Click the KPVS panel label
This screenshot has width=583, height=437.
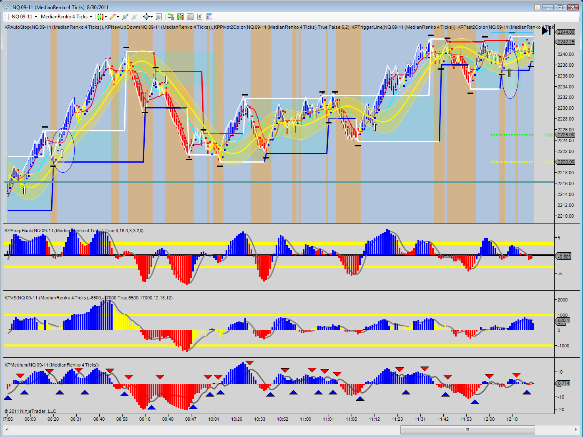(x=88, y=298)
